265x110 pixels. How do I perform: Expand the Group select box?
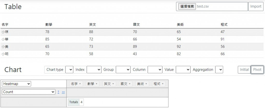click(x=123, y=70)
